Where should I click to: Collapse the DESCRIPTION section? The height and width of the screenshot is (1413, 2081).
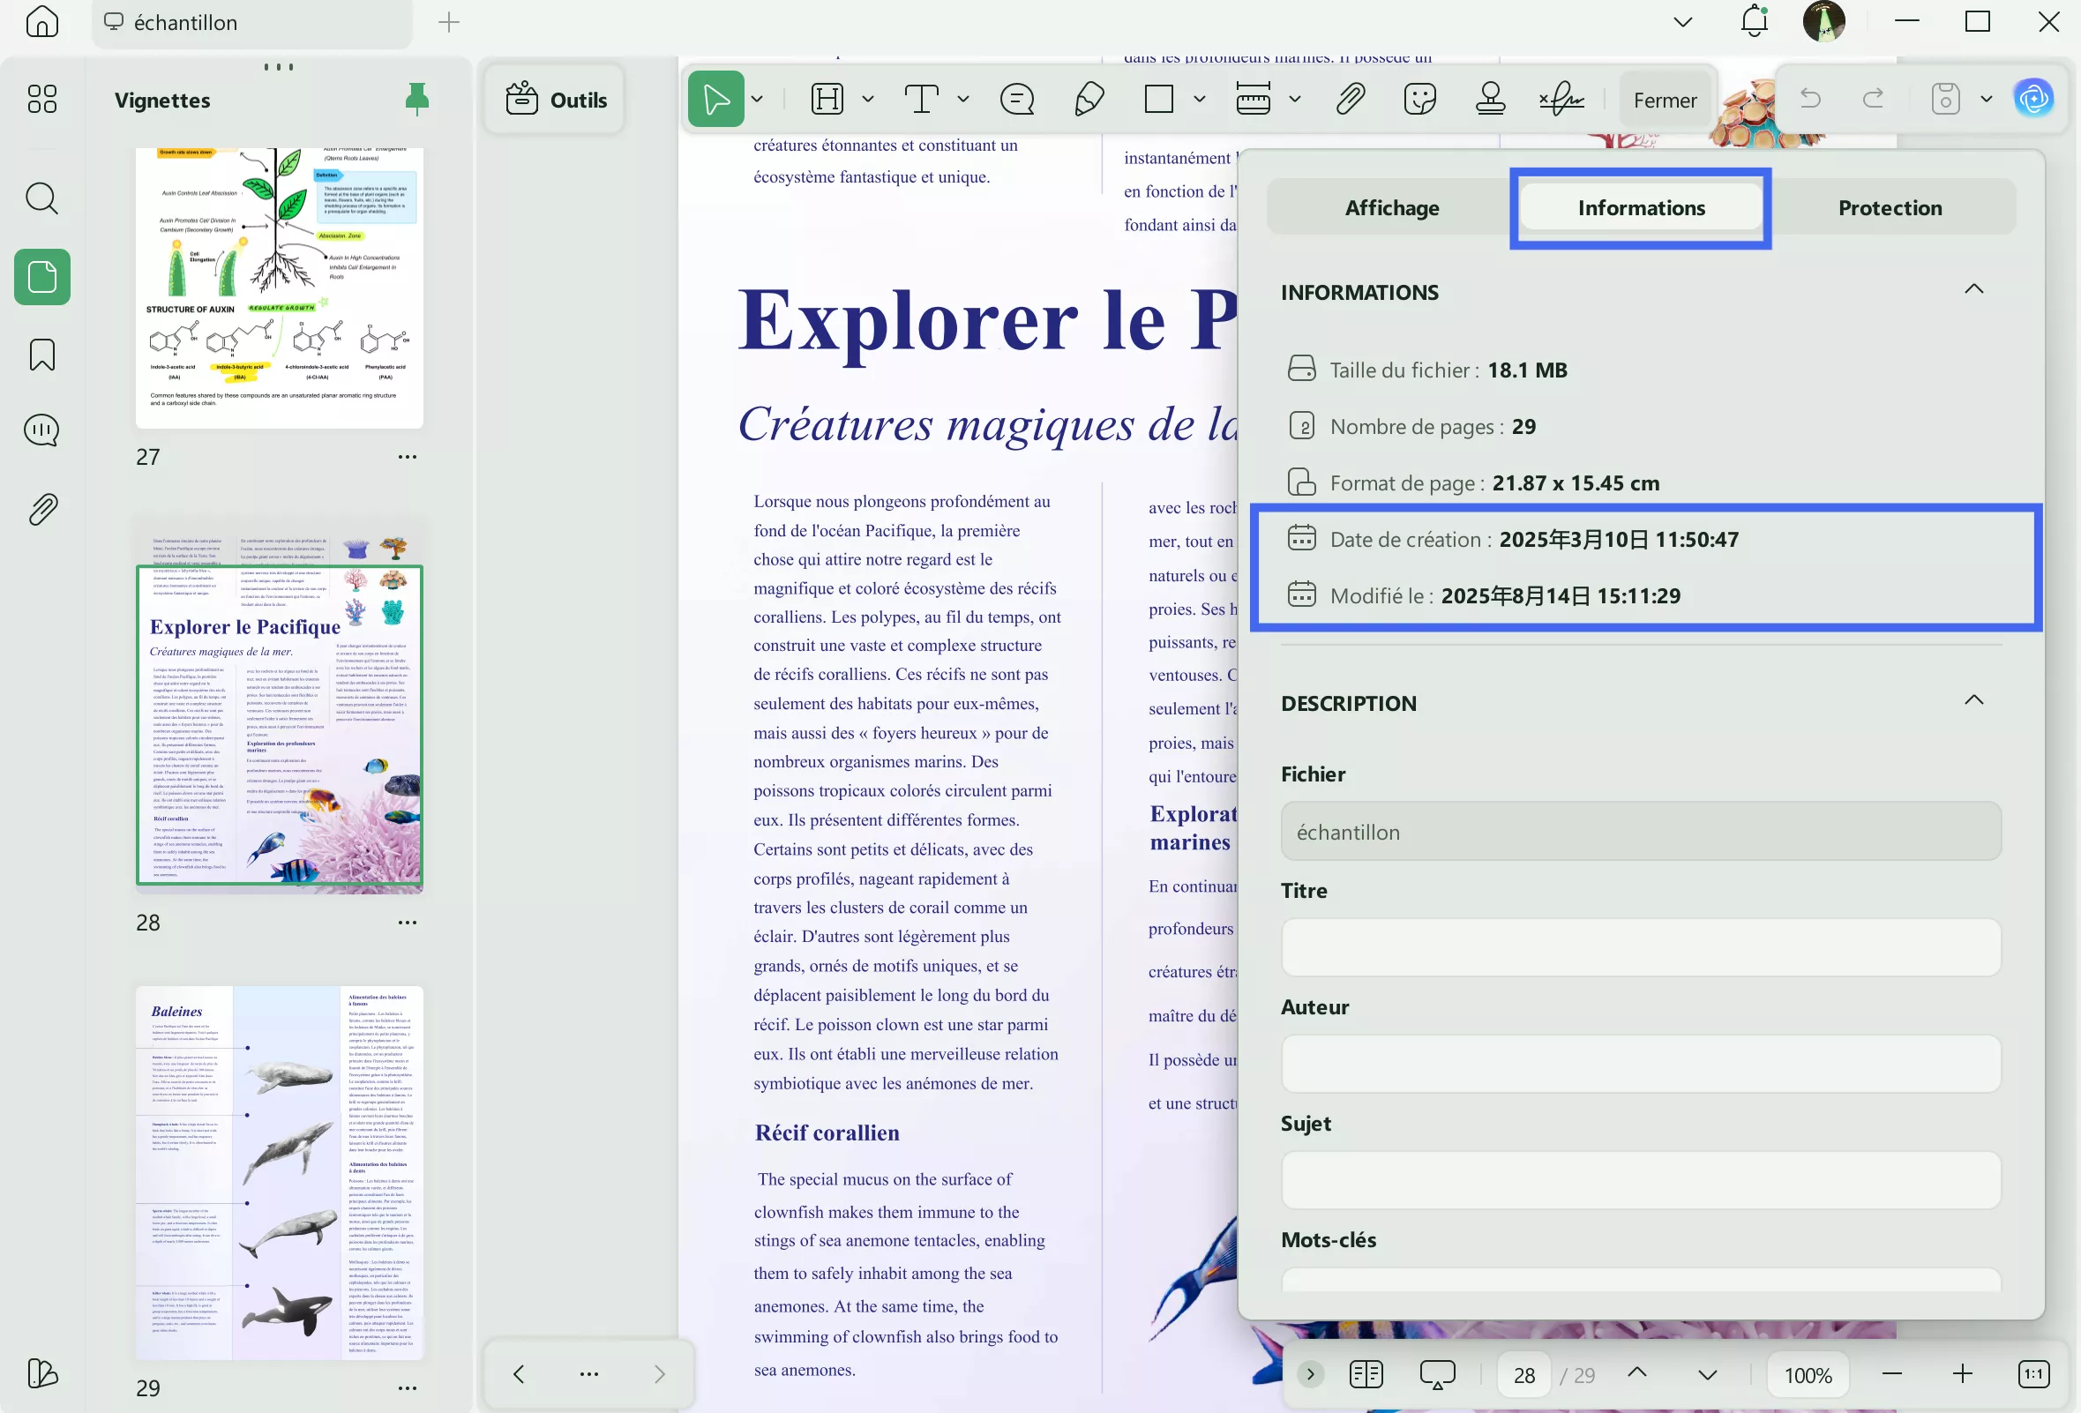(1975, 699)
